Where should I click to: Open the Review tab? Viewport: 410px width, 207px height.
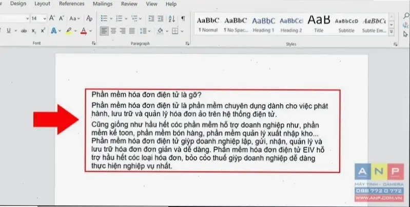(129, 4)
